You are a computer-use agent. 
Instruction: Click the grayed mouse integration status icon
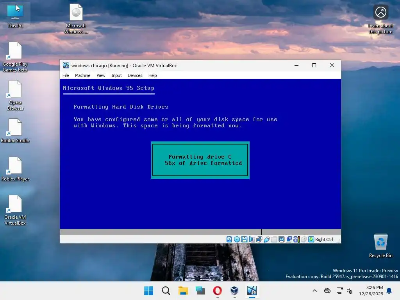[304, 239]
